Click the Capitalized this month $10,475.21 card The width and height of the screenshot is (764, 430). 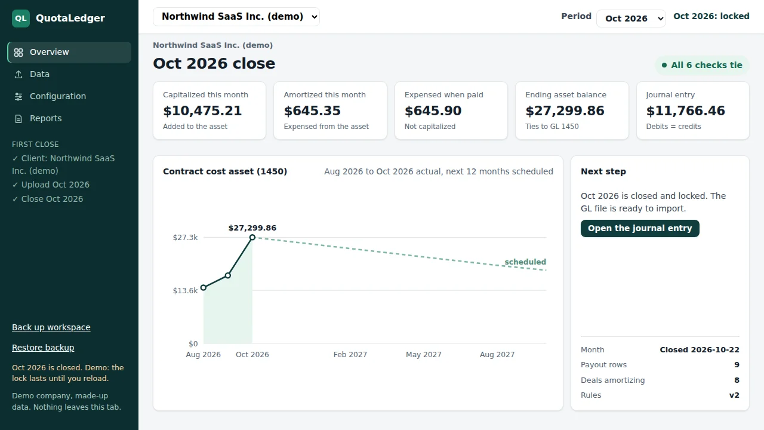pos(210,111)
